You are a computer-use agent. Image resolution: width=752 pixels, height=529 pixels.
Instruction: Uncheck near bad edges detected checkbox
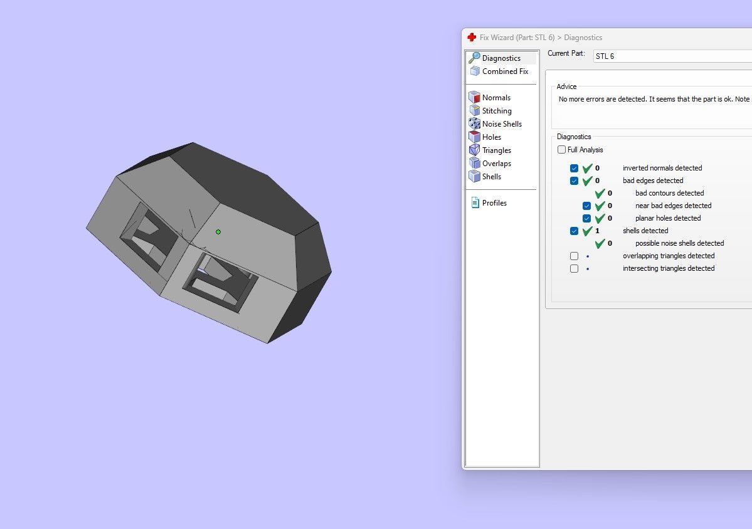click(586, 206)
